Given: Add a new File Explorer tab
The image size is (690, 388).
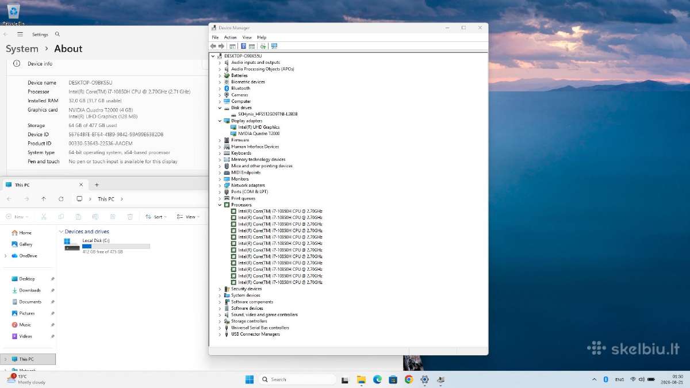Looking at the screenshot, I should 97,185.
